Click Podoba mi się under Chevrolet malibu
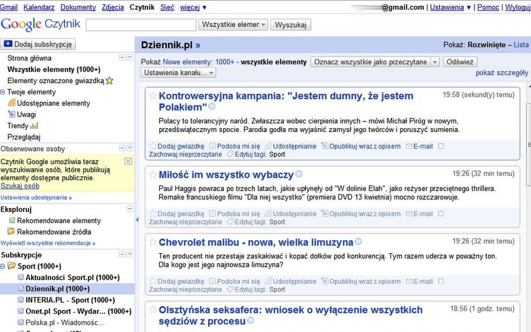The image size is (531, 332). (x=235, y=281)
